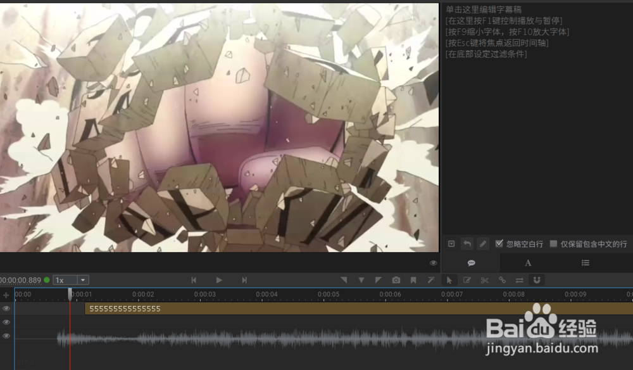Select the 555555555555555 subtitle block

pyautogui.click(x=359, y=309)
